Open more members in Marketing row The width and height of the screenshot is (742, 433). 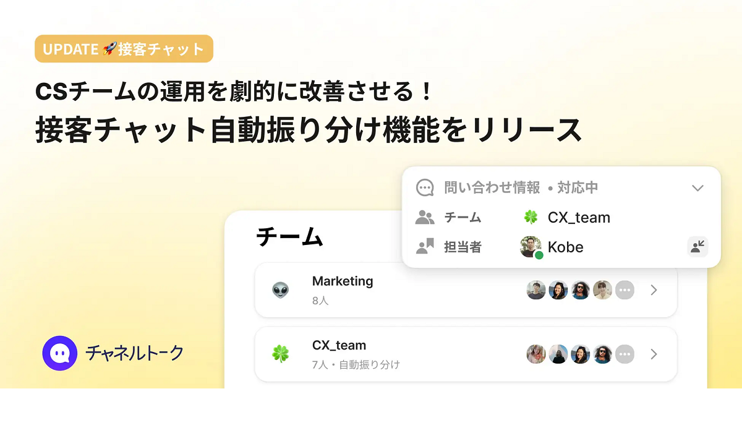(x=625, y=290)
